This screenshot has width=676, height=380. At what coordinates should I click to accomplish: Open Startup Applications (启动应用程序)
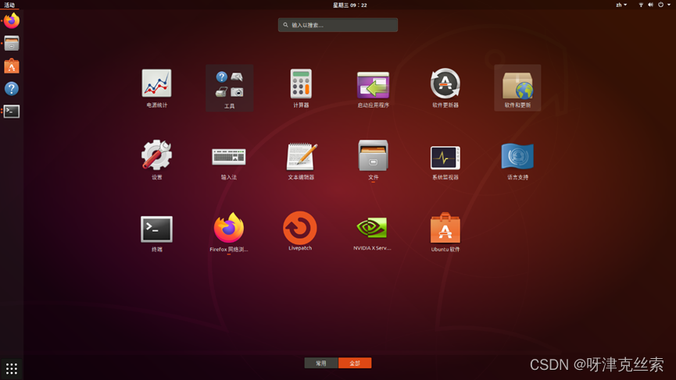[373, 88]
